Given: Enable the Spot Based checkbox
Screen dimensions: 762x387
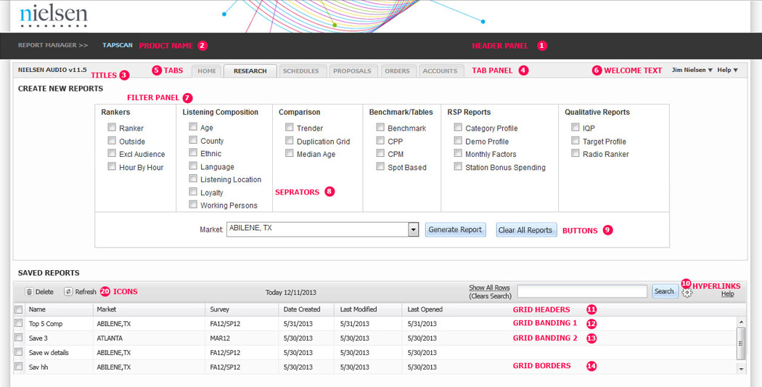Looking at the screenshot, I should [380, 166].
